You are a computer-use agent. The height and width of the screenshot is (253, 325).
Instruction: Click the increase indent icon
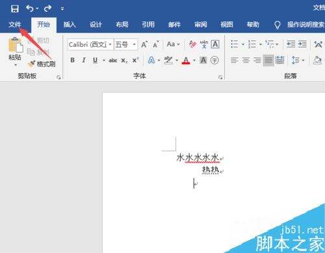coord(302,44)
